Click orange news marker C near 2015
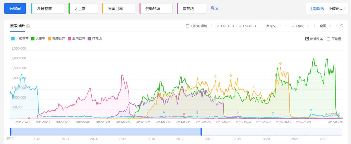This screenshot has height=144, width=351. tap(215, 77)
